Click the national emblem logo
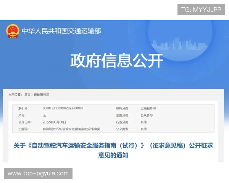229x183 pixels. (13, 31)
